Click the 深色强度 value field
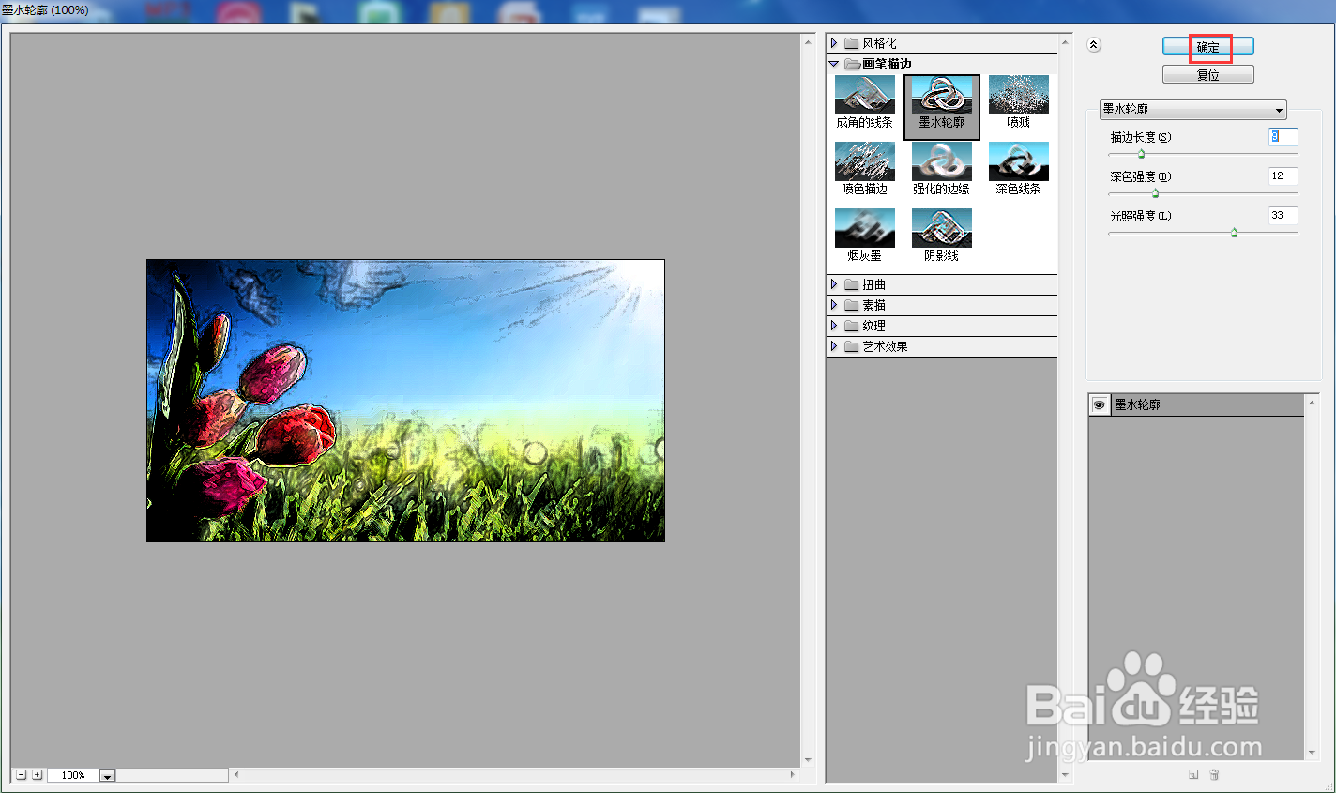This screenshot has height=793, width=1336. tap(1283, 176)
